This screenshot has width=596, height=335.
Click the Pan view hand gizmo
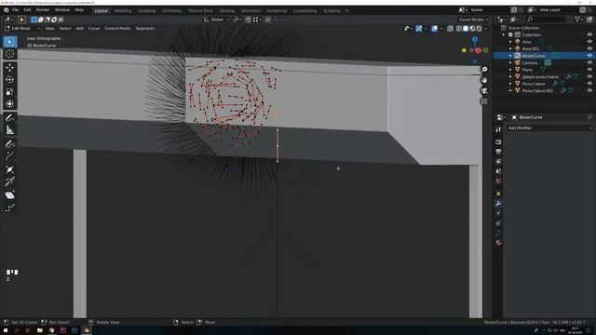(x=484, y=80)
